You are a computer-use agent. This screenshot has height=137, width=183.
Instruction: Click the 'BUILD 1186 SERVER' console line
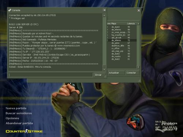pyautogui.click(x=24, y=24)
